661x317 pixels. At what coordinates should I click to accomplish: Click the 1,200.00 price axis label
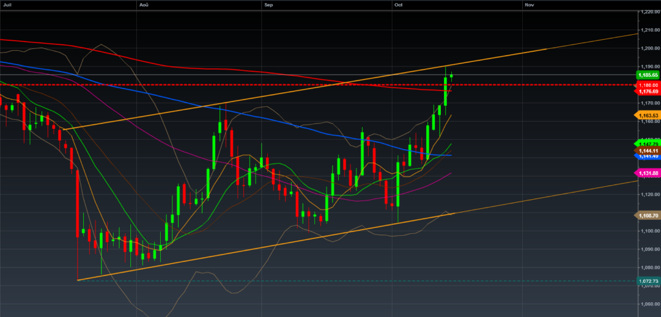point(649,48)
